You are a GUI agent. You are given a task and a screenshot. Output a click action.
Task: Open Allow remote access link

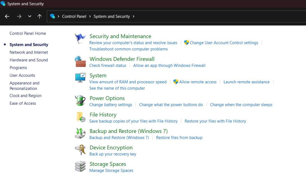tap(198, 82)
